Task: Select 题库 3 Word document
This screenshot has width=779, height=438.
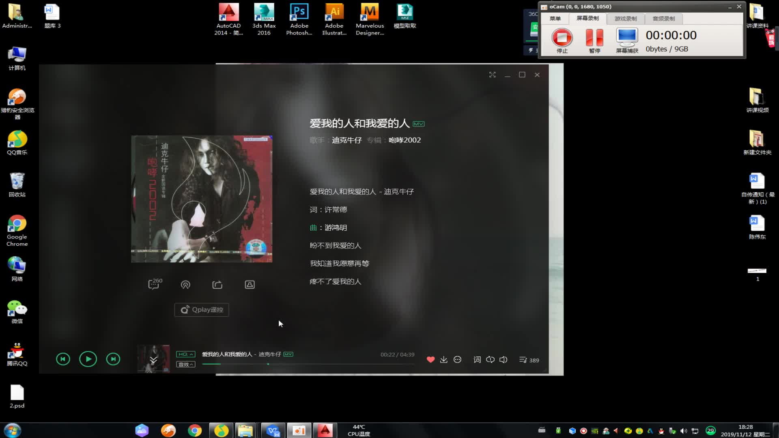Action: point(52,16)
